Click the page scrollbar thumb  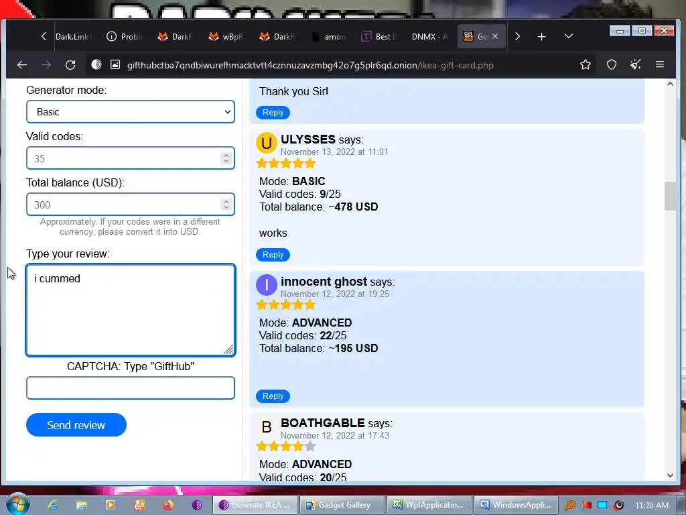coord(670,196)
